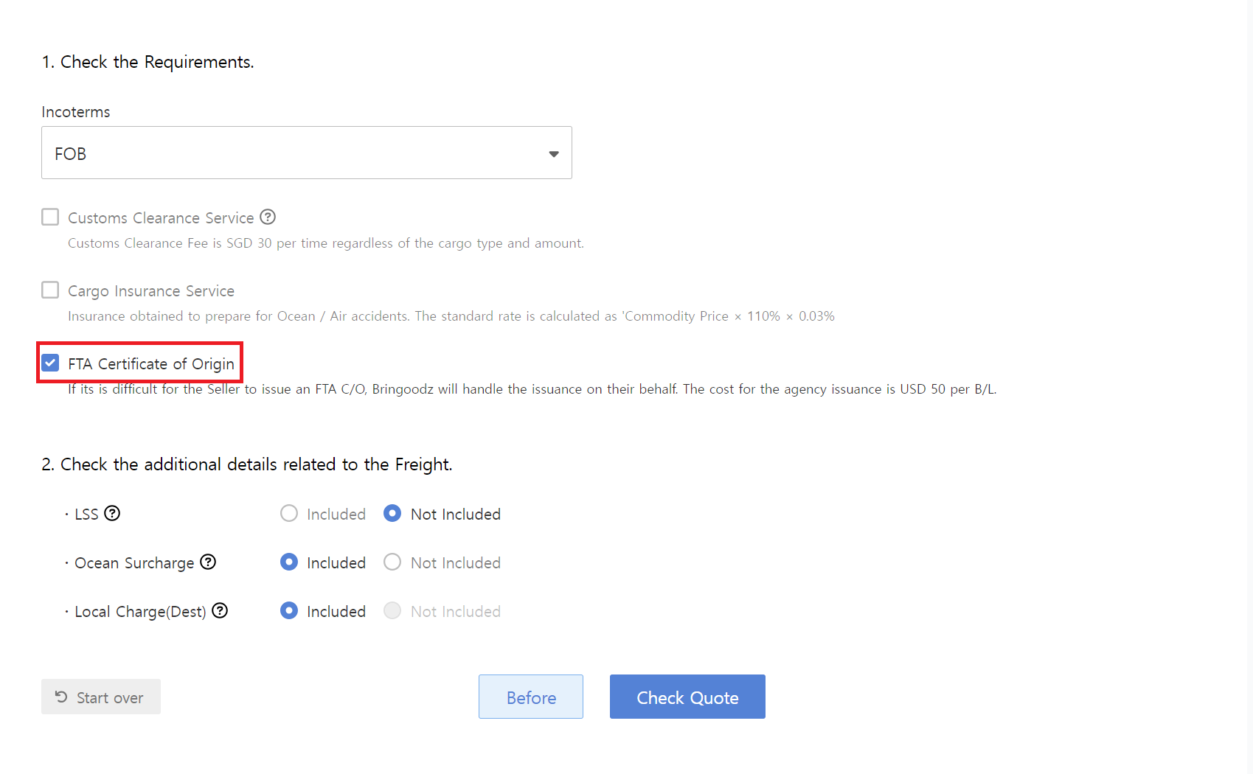
Task: Click the Start over button
Action: click(x=101, y=697)
